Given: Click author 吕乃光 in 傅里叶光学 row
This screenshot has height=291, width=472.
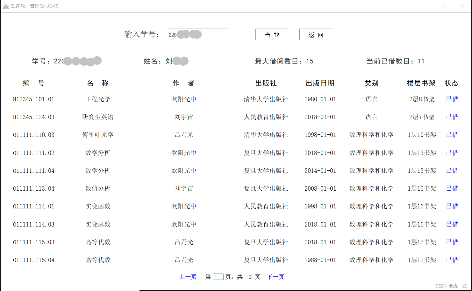Looking at the screenshot, I should [x=184, y=135].
